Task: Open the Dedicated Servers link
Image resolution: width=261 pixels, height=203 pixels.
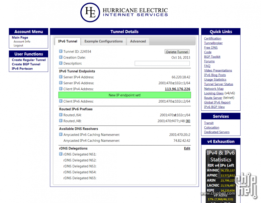Action: pos(217,132)
